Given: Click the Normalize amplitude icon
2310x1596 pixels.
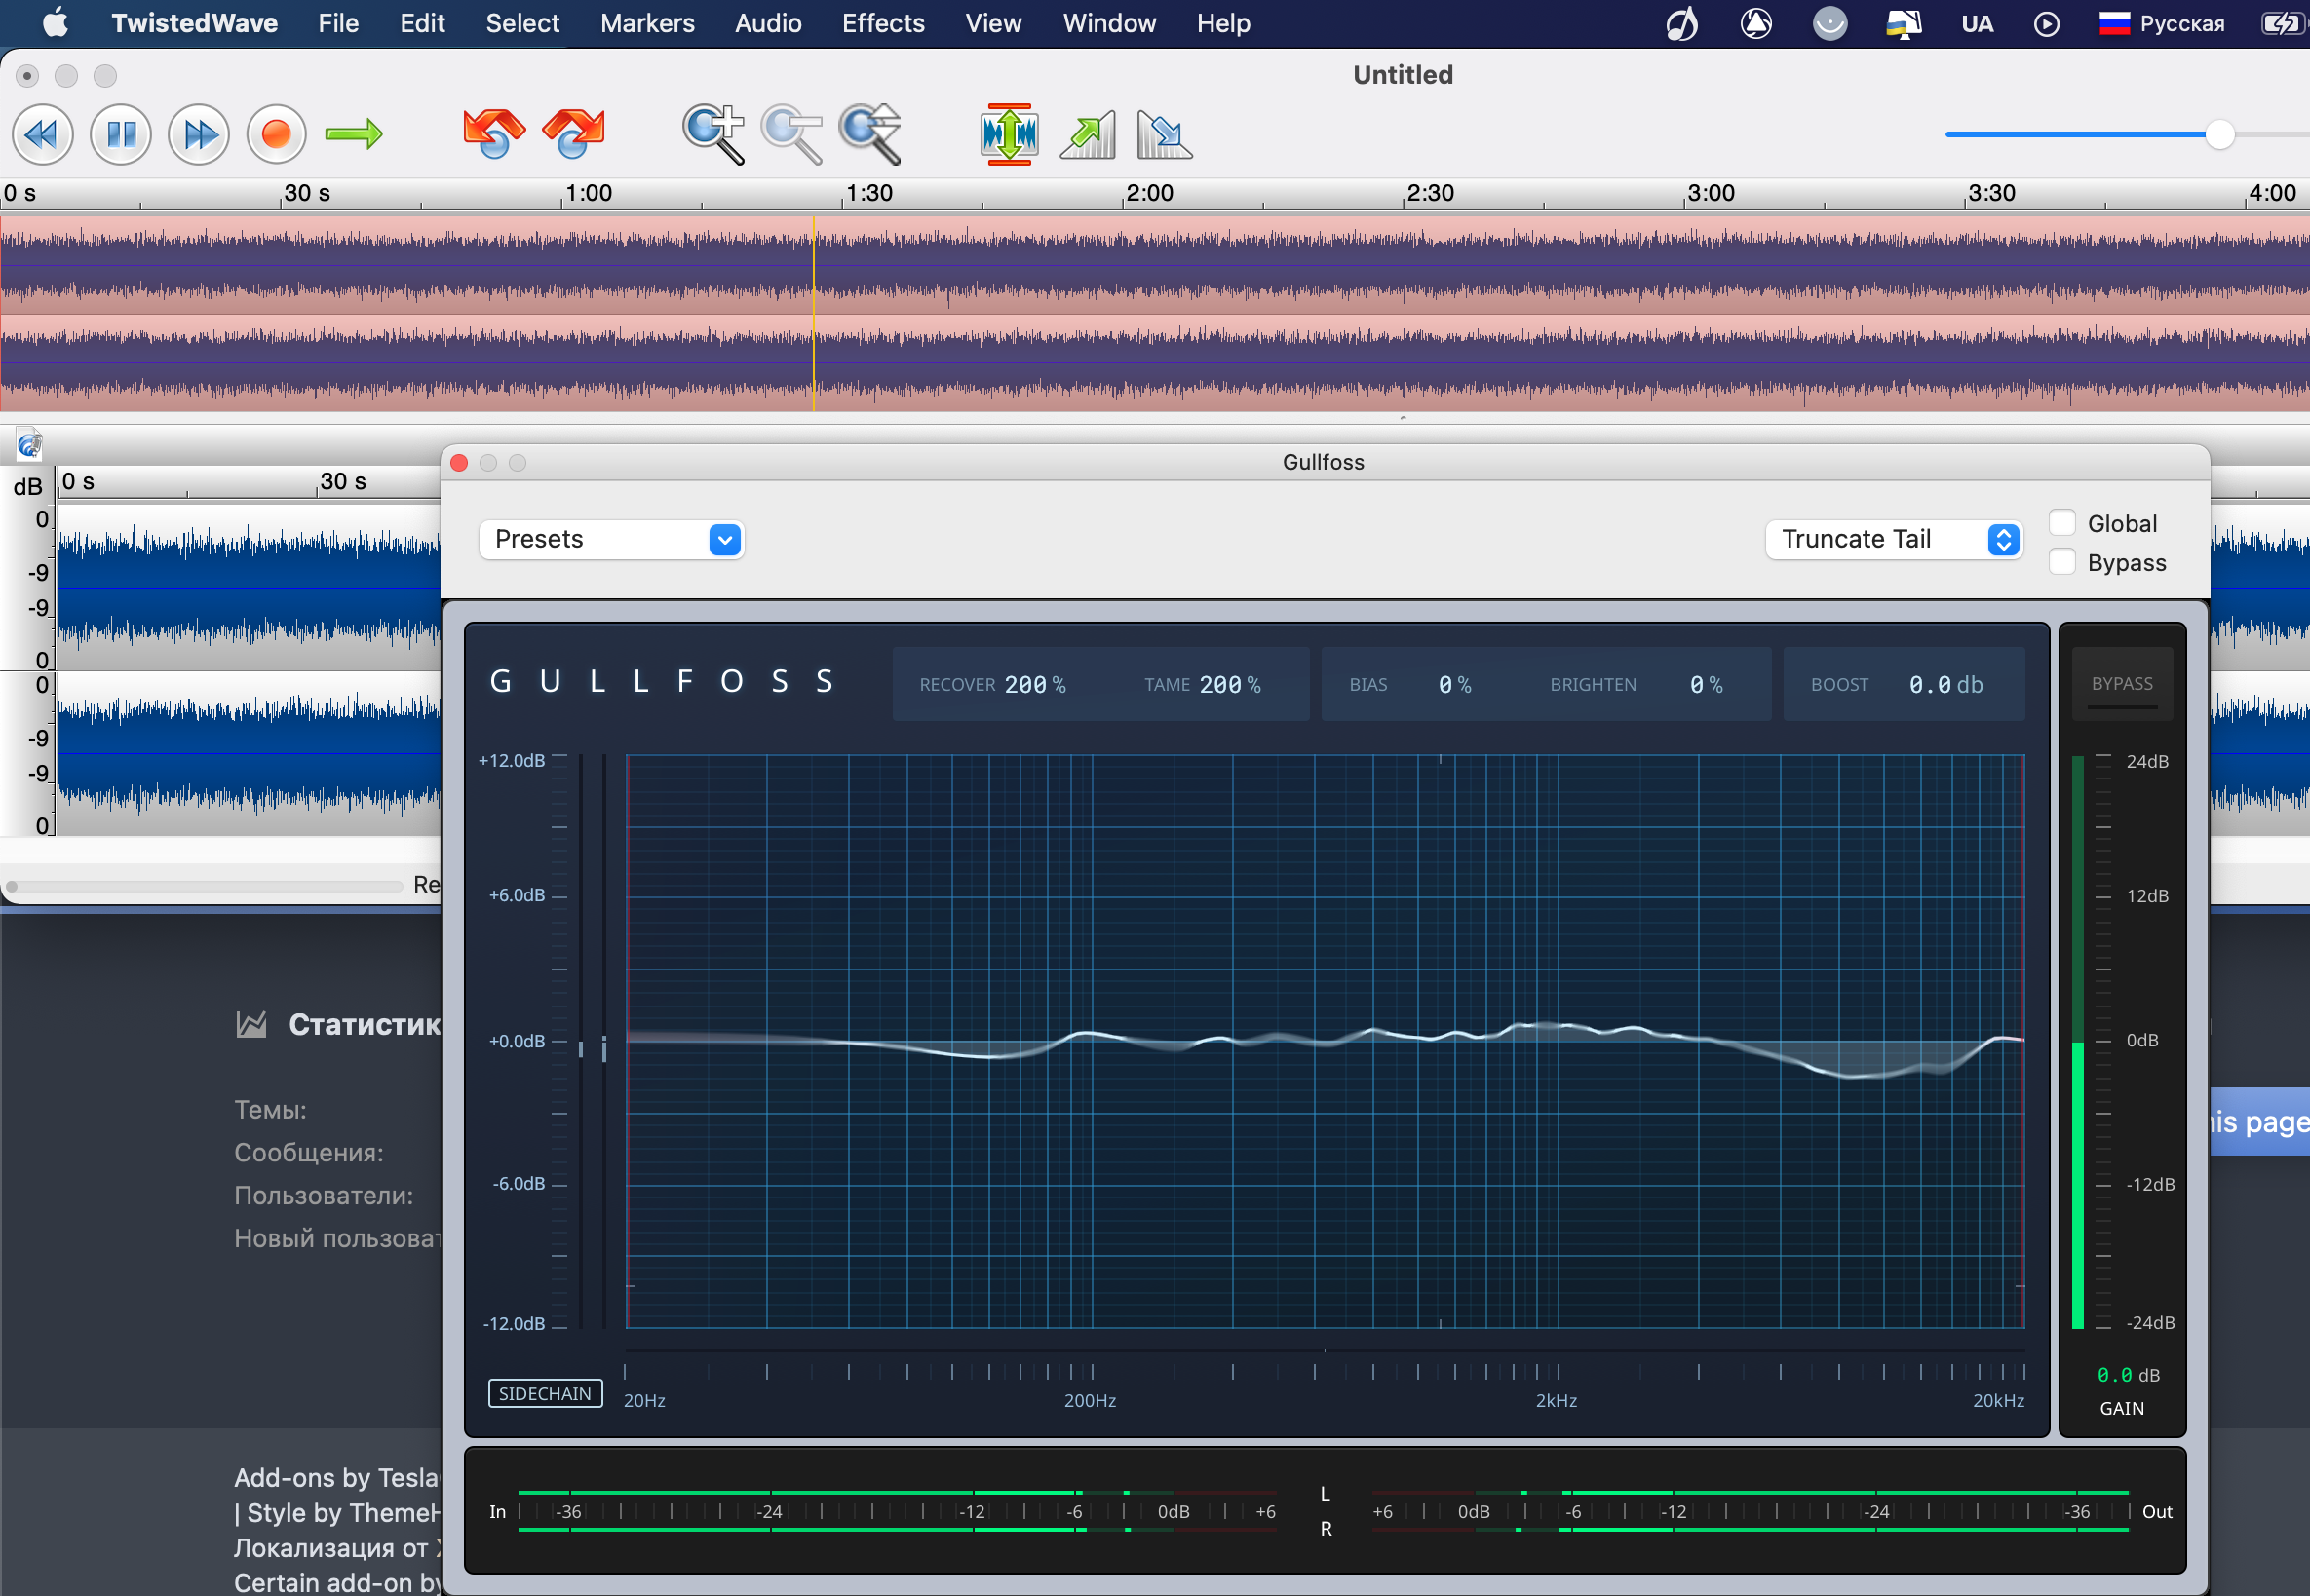Looking at the screenshot, I should [x=1009, y=134].
